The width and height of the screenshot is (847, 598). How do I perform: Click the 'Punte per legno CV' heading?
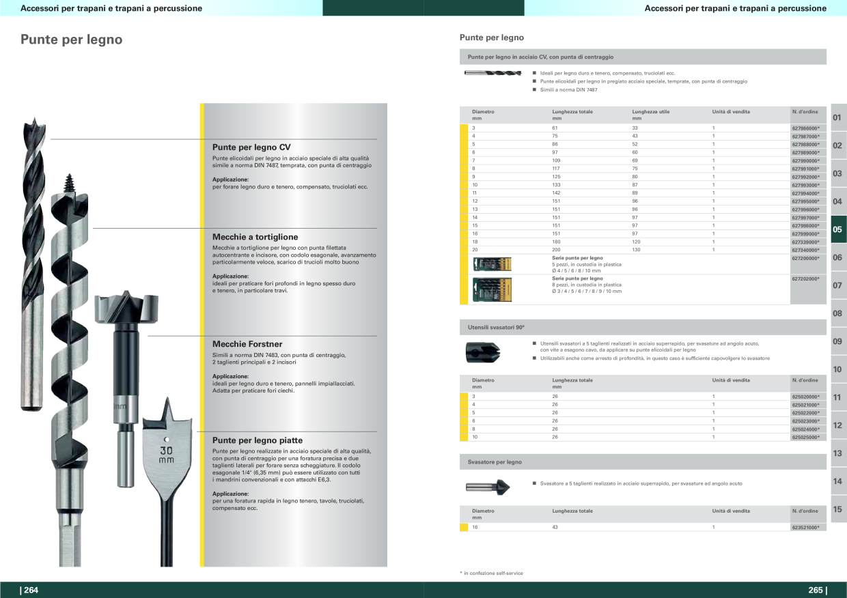[x=251, y=147]
